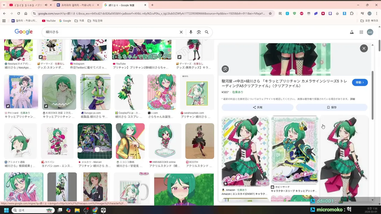Open the Suruga-ya.com result thumbnail
This screenshot has height=214, width=381.
pos(95,92)
